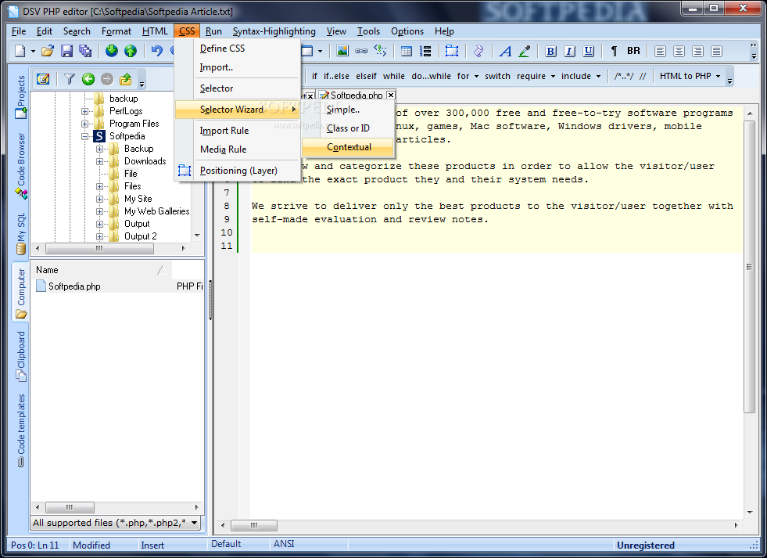Align text center
The width and height of the screenshot is (767, 558).
click(x=679, y=51)
